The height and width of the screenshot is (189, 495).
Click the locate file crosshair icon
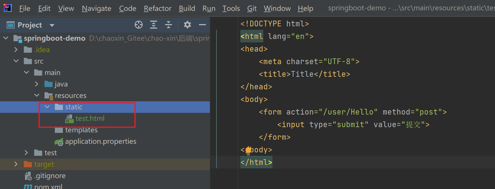139,25
